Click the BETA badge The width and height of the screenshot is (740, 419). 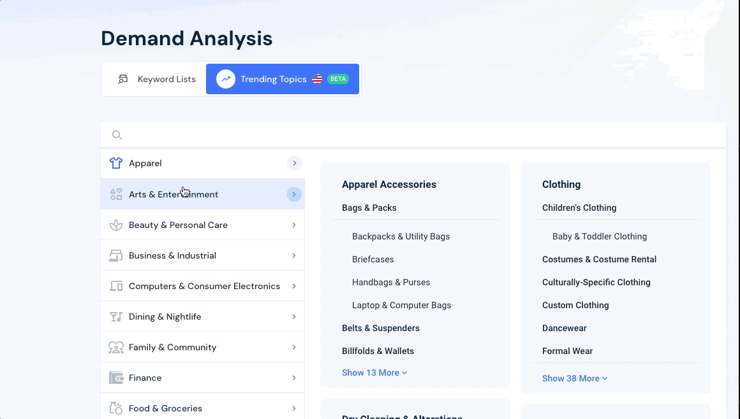click(x=338, y=79)
